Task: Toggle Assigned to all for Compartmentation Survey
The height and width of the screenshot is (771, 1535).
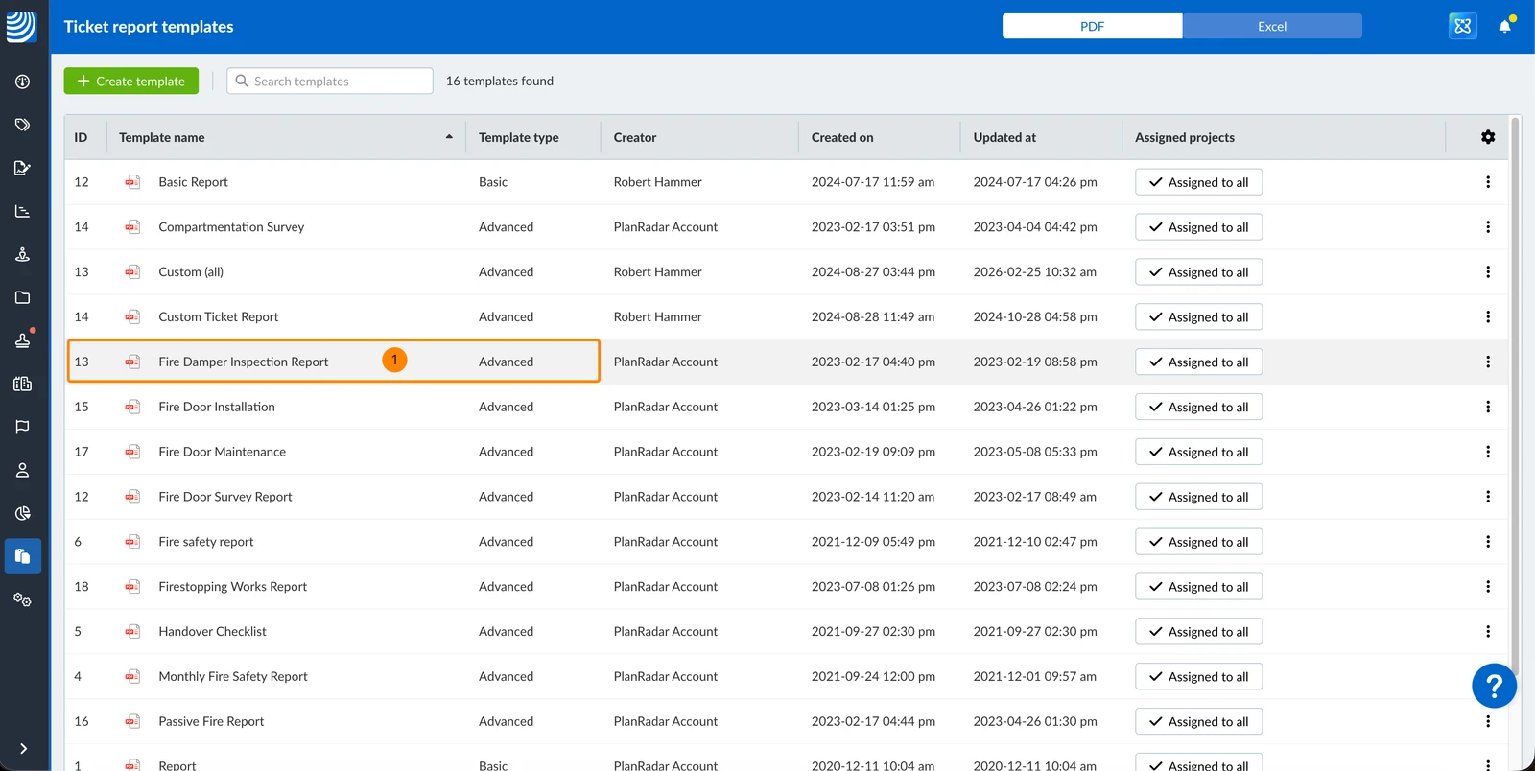Action: [x=1198, y=227]
